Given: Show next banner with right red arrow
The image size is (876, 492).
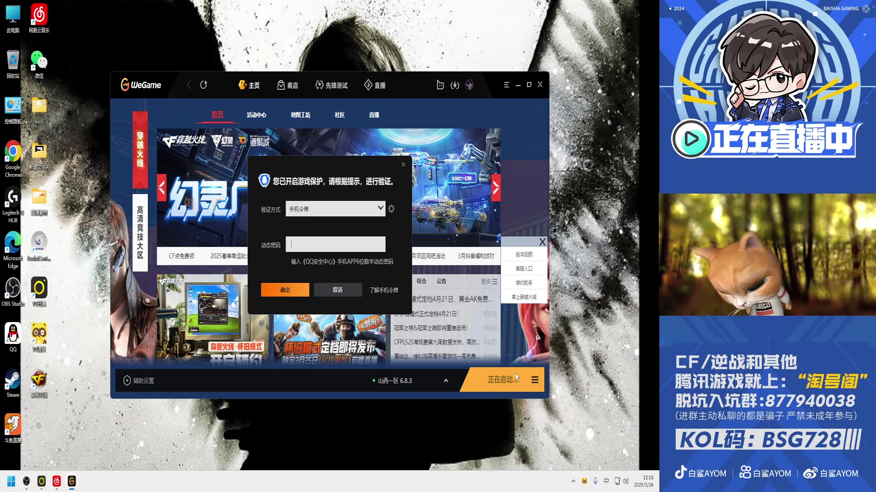Looking at the screenshot, I should 496,188.
